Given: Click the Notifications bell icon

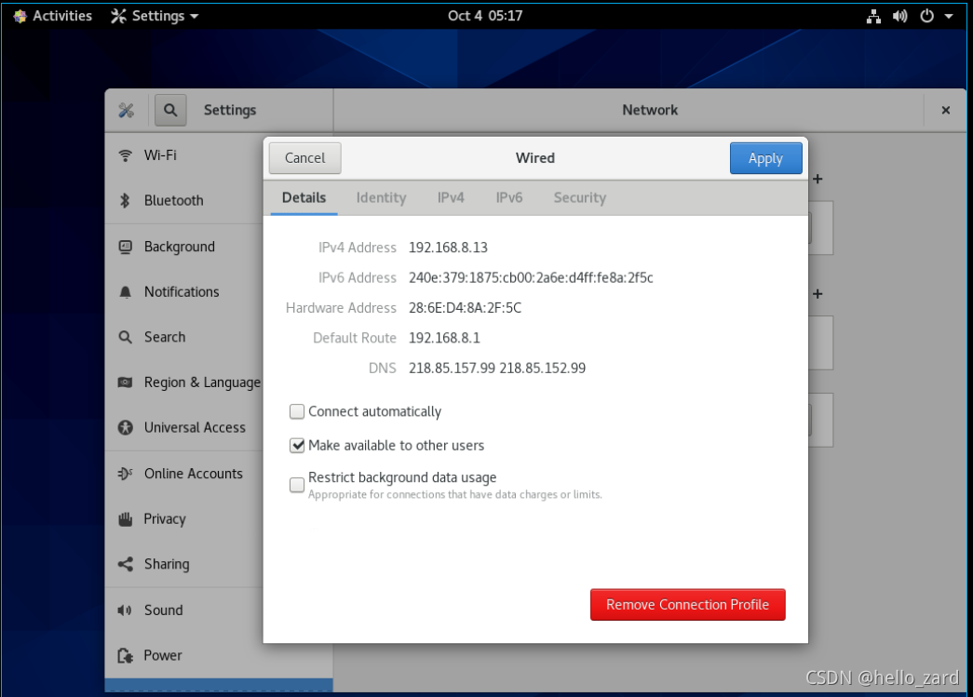Looking at the screenshot, I should pyautogui.click(x=126, y=292).
